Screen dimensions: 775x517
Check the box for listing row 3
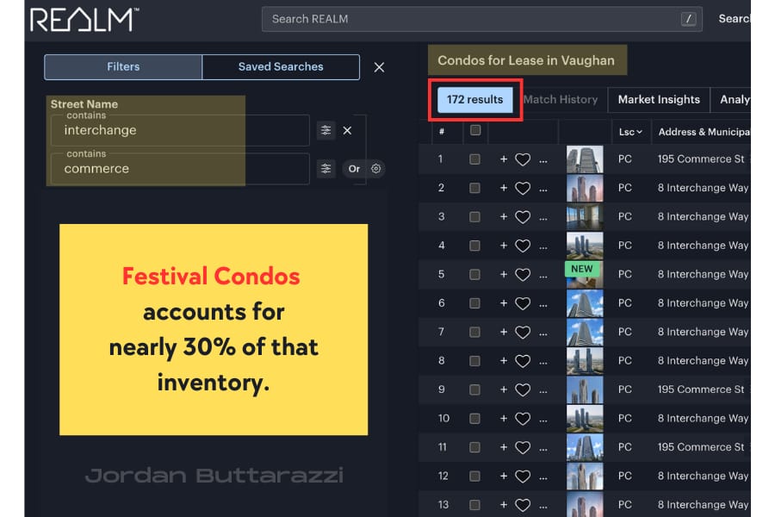(x=474, y=216)
